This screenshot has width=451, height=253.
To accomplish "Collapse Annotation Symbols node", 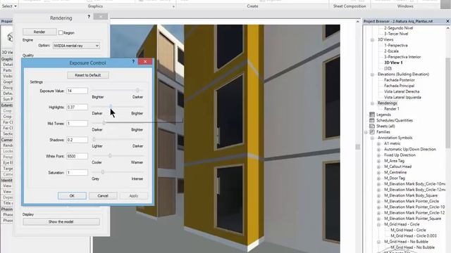I will click(372, 138).
